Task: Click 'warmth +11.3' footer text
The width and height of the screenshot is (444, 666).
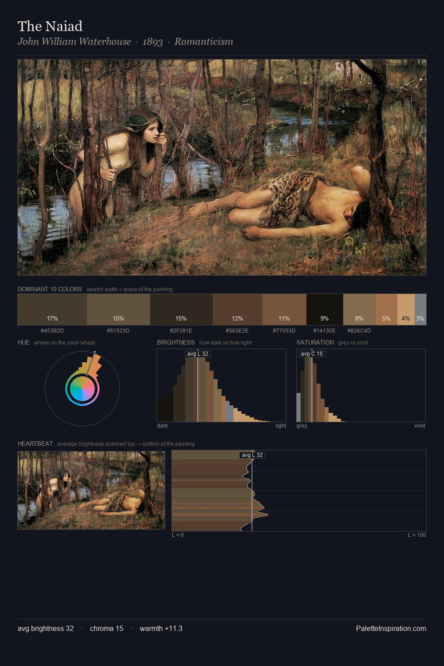Action: pos(161,628)
